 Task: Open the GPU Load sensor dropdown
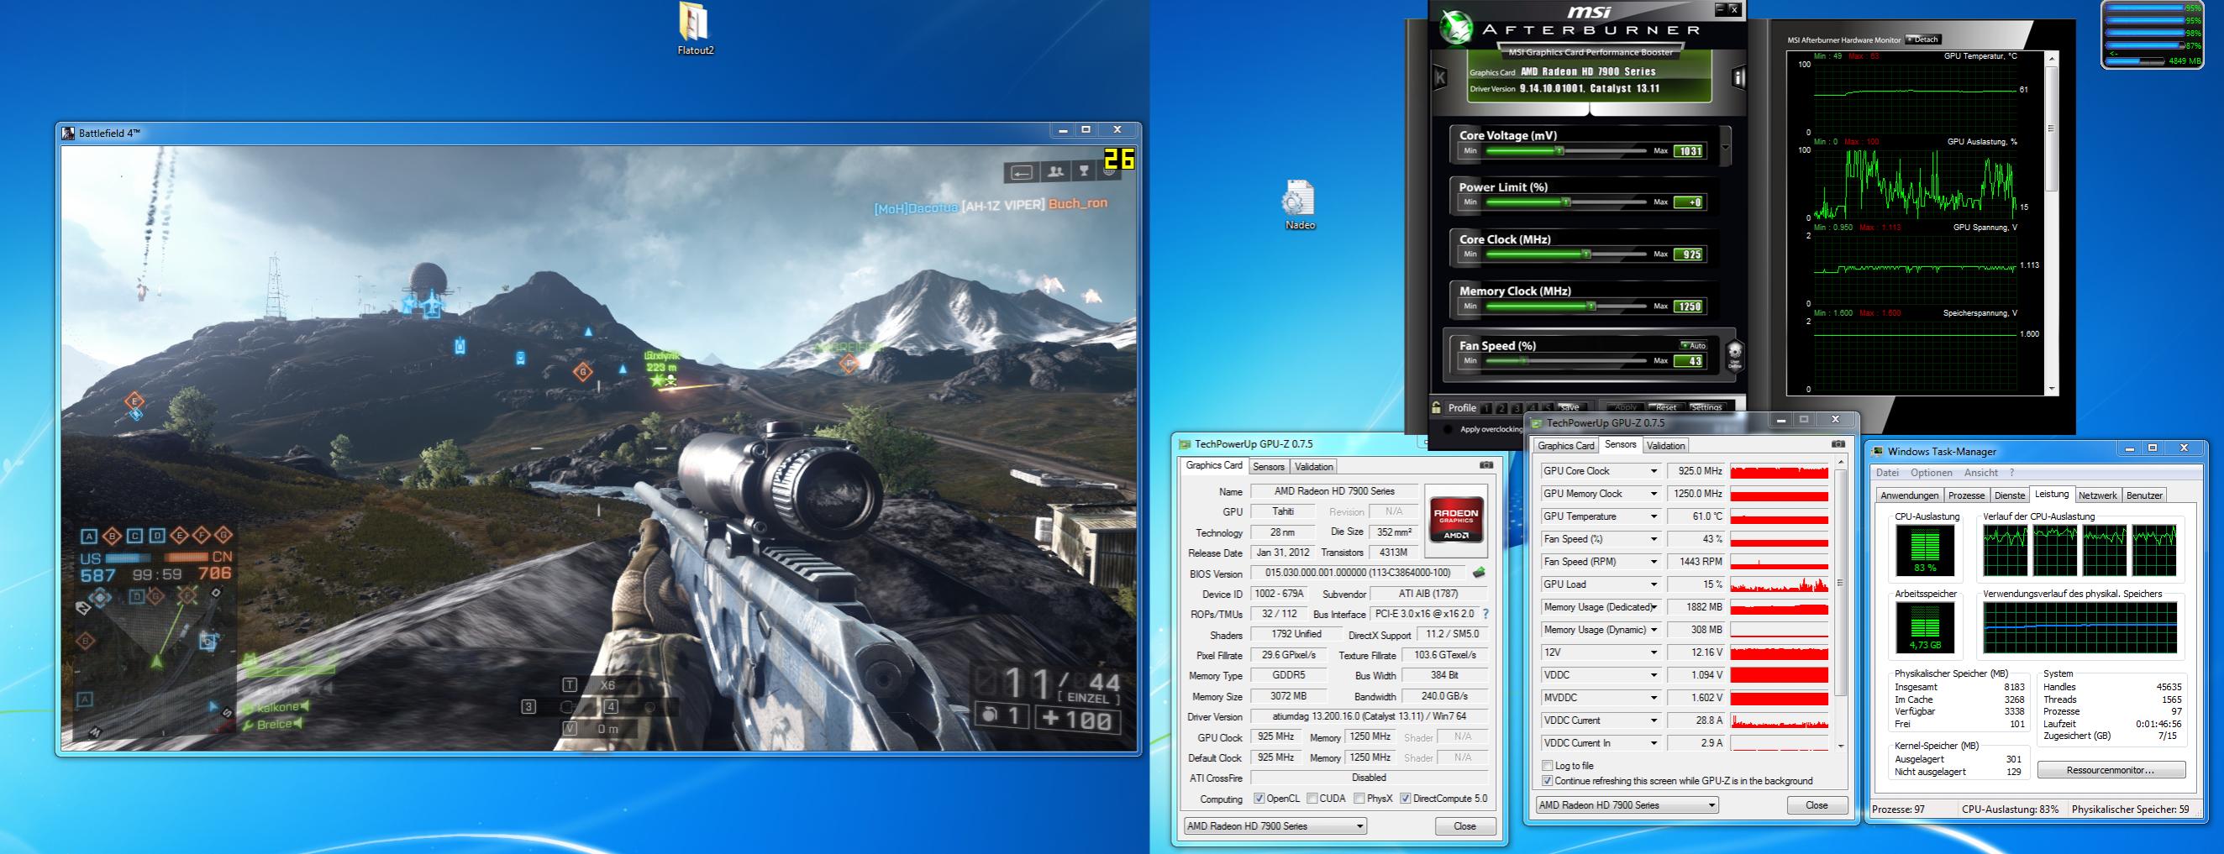coord(1654,584)
